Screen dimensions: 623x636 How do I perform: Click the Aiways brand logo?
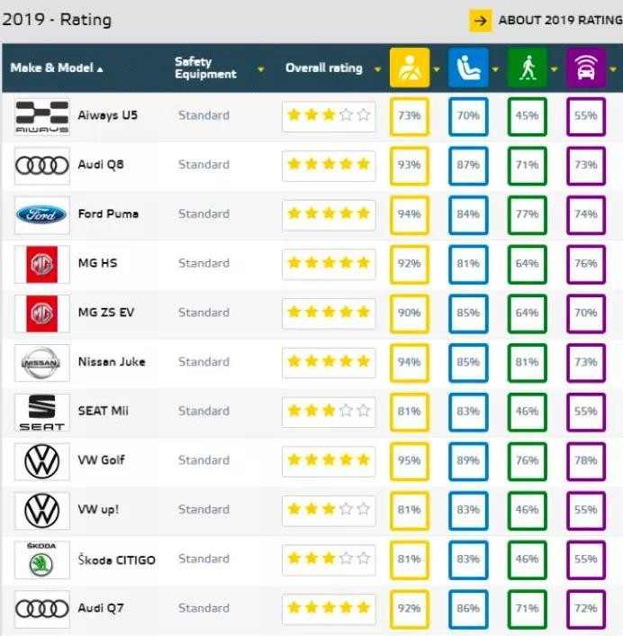pyautogui.click(x=42, y=116)
